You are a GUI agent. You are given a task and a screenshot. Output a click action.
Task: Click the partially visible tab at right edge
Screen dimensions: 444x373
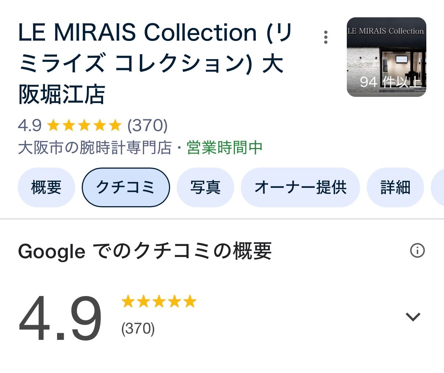click(x=438, y=187)
